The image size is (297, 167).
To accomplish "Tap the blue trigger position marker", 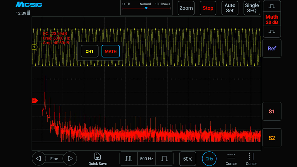I will coord(146,8).
